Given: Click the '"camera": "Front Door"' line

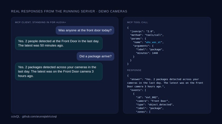Looking at the screenshot, I should point(153,101).
